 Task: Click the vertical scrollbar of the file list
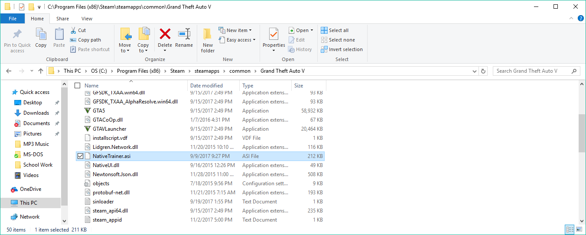coord(582,134)
